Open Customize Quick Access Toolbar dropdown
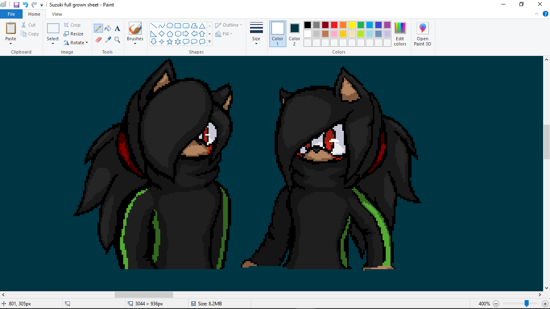 [41, 5]
